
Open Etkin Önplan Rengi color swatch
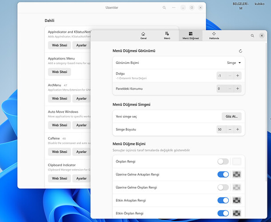point(237,214)
